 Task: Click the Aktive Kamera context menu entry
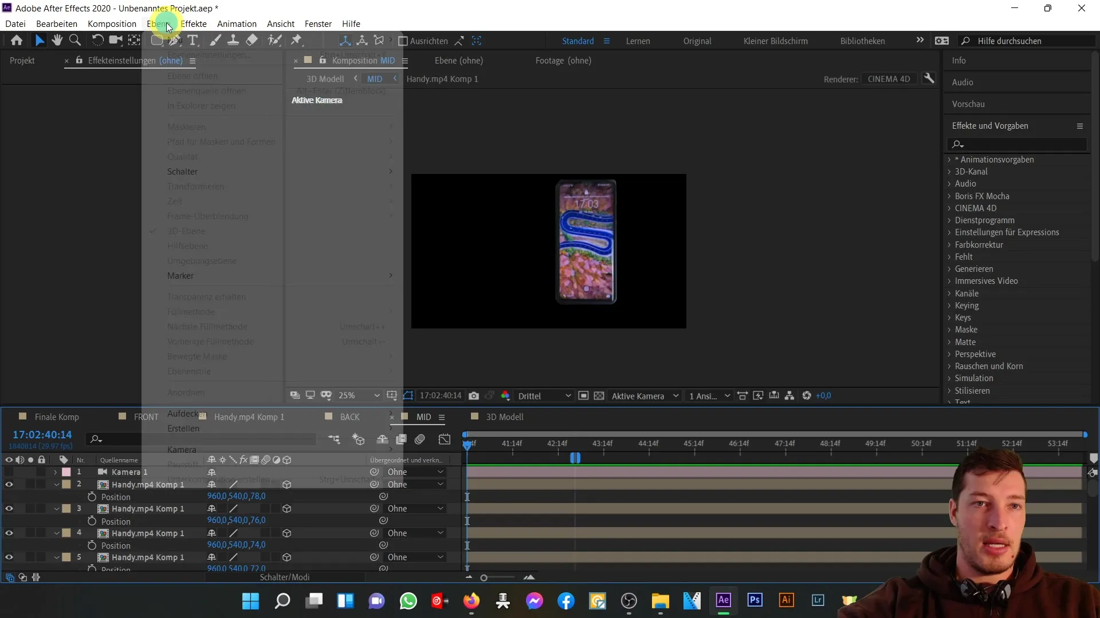tap(317, 100)
